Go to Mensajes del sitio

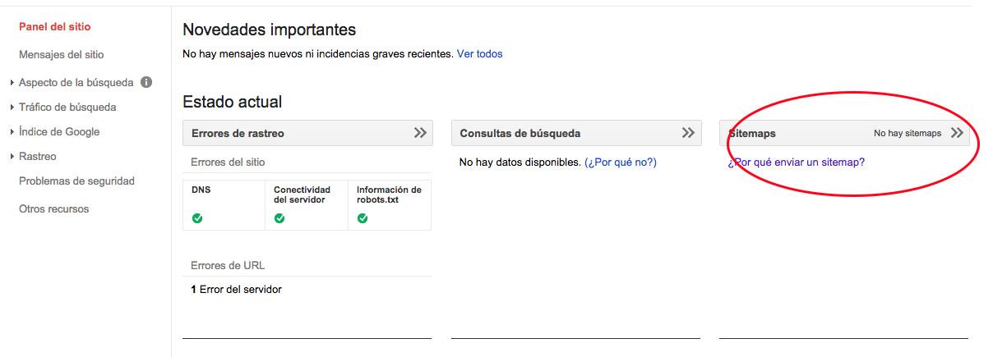pyautogui.click(x=61, y=55)
